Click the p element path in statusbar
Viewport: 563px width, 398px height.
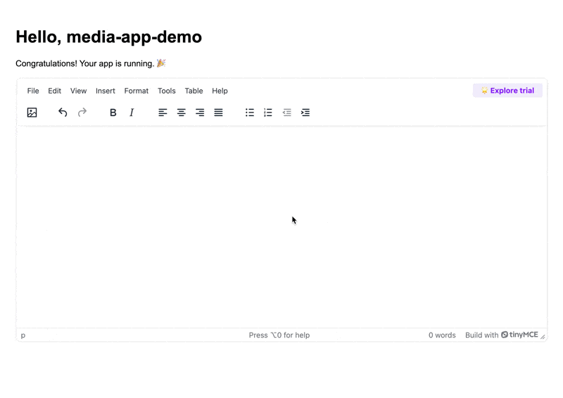[x=23, y=335]
